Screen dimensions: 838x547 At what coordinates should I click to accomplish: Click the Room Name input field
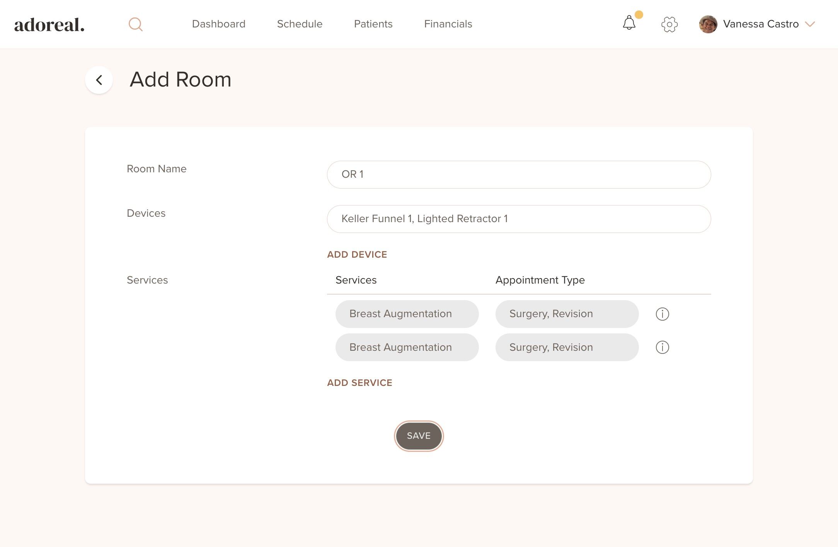coord(519,175)
